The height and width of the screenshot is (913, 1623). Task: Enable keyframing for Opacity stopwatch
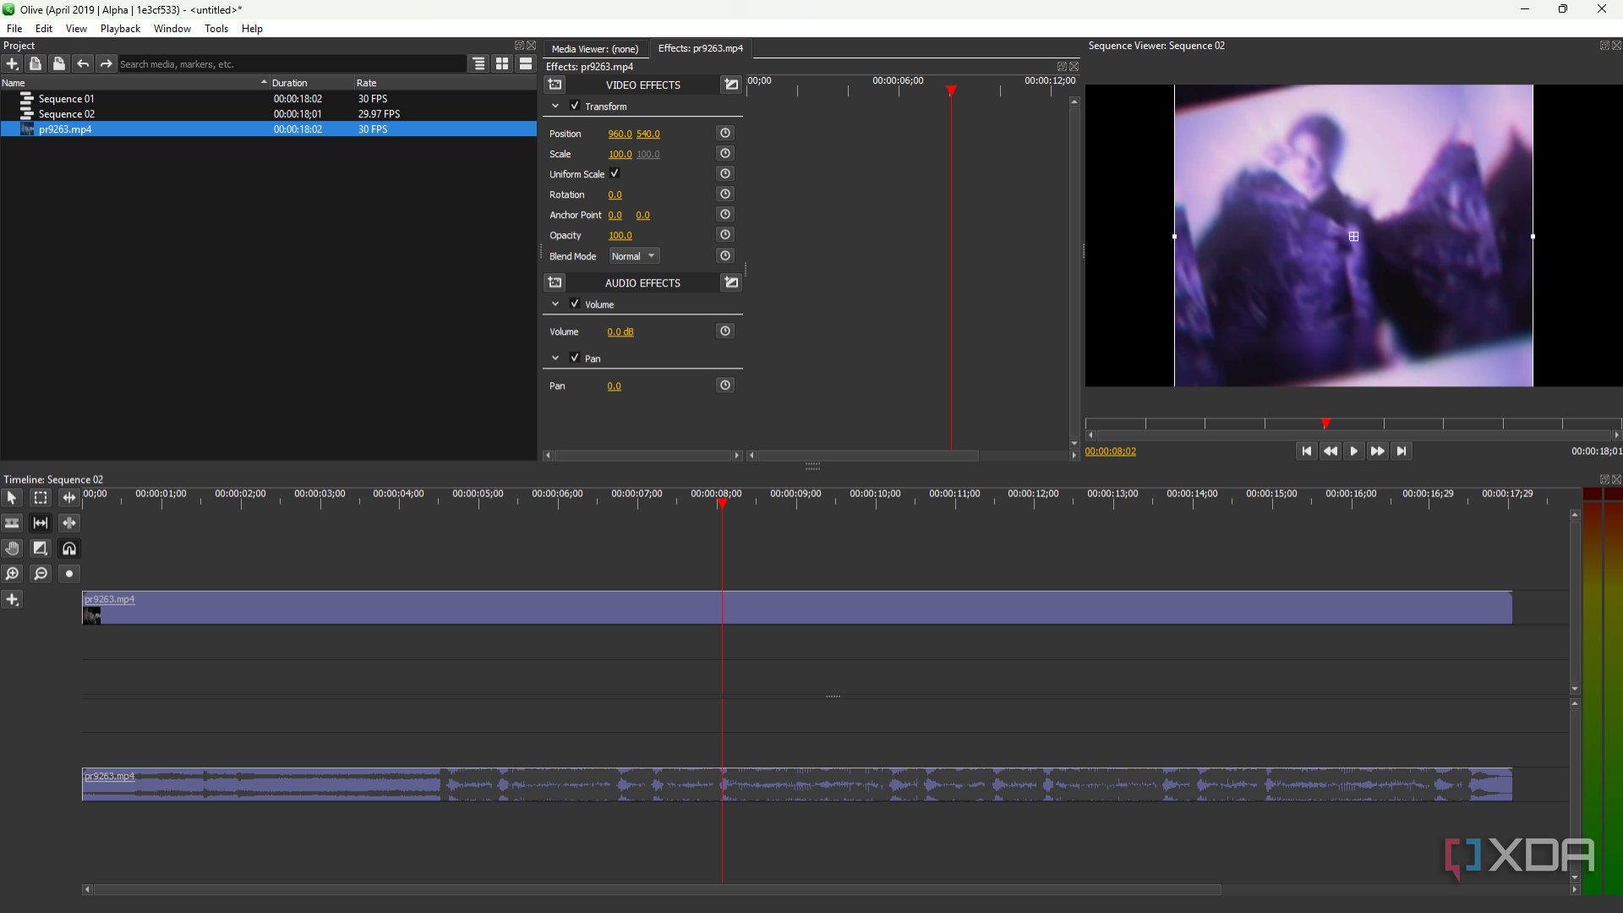click(x=725, y=234)
